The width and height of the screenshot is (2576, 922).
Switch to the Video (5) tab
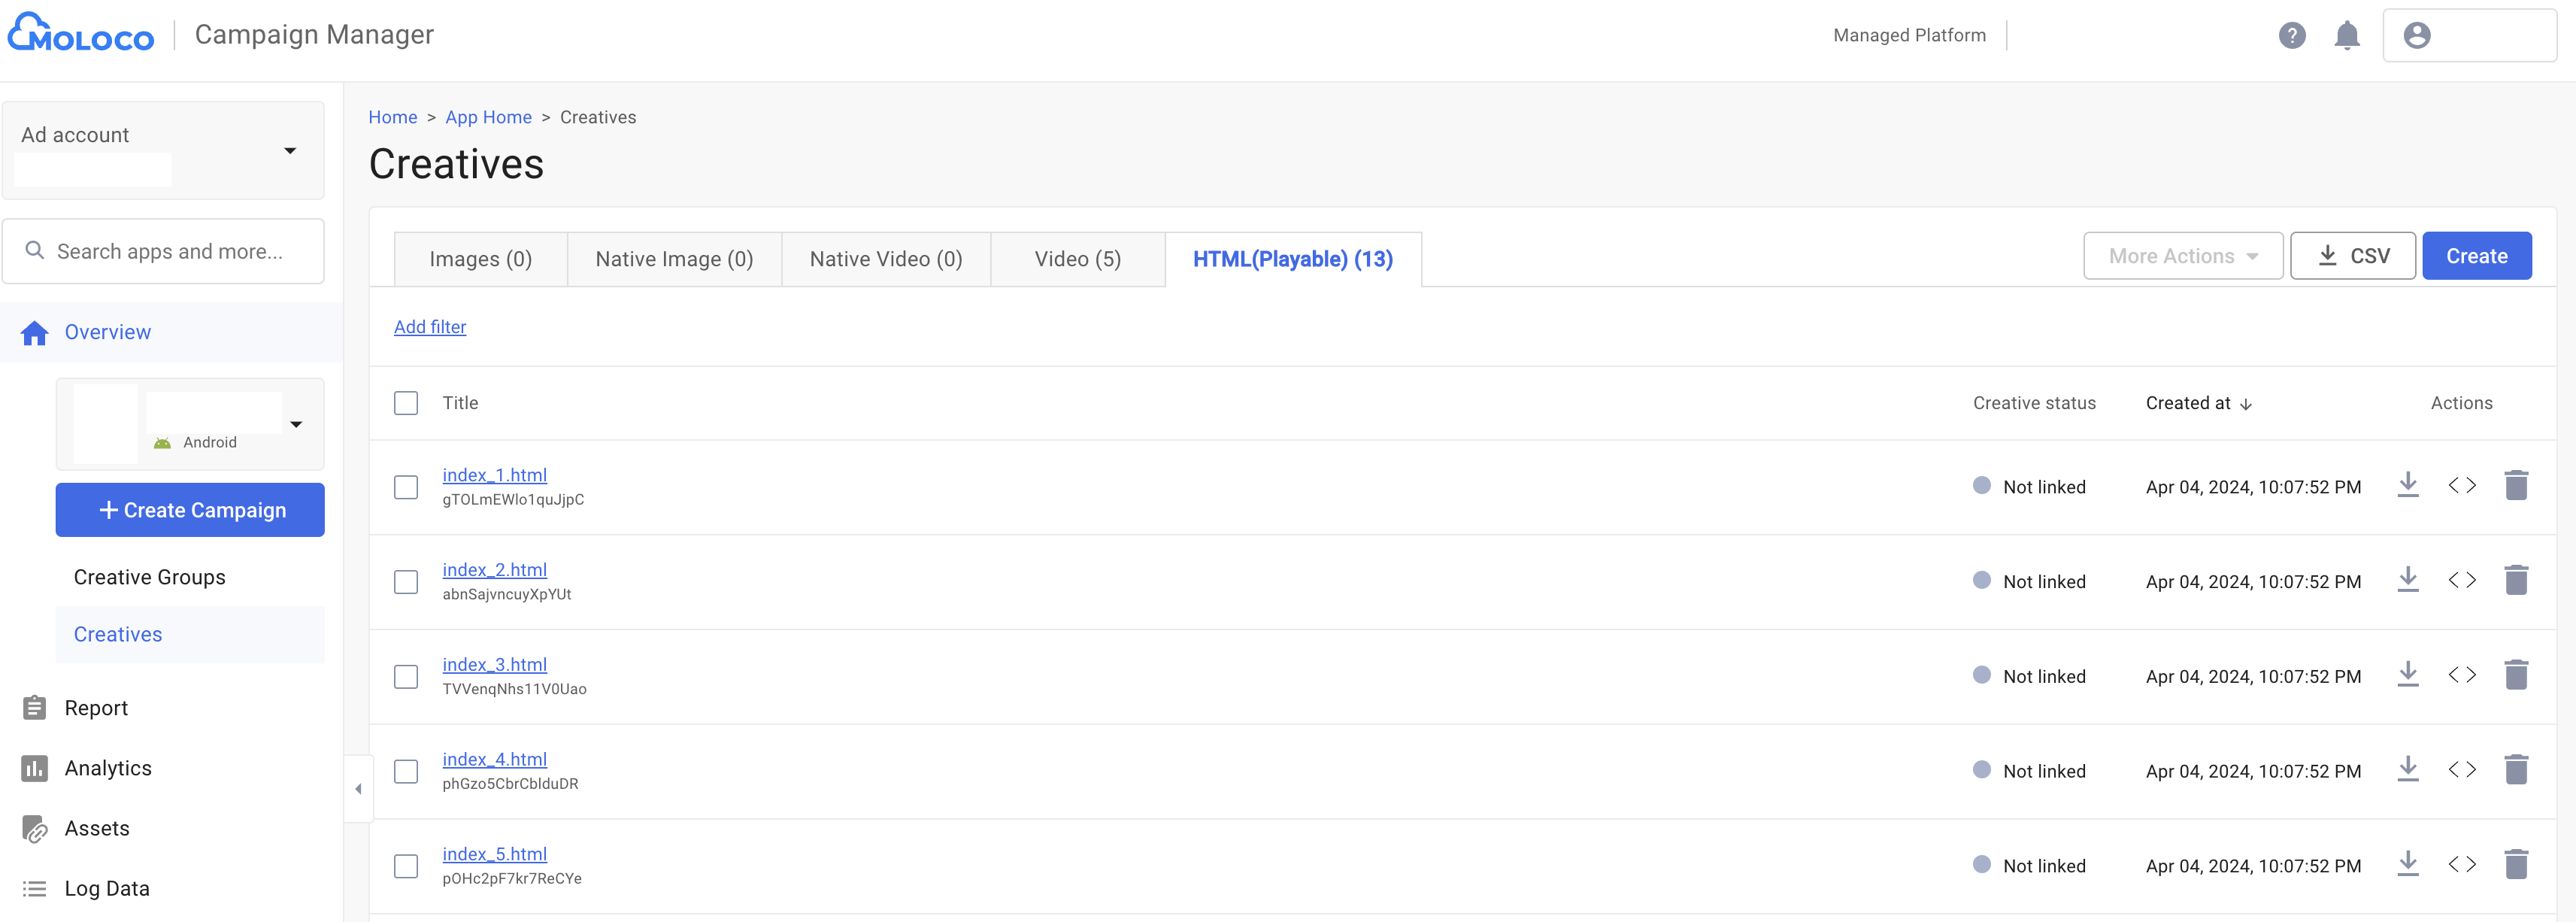pos(1078,259)
